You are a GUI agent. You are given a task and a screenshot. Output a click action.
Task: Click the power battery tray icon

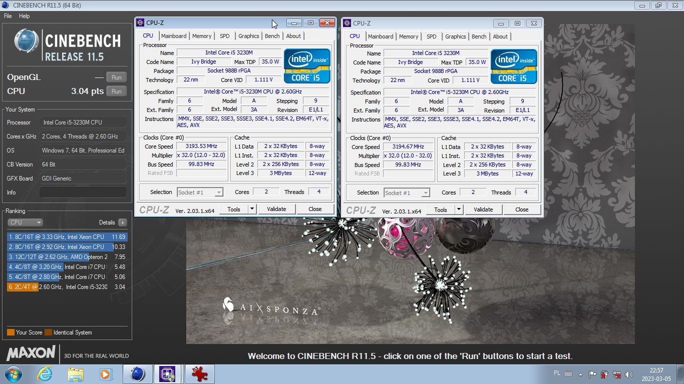605,373
